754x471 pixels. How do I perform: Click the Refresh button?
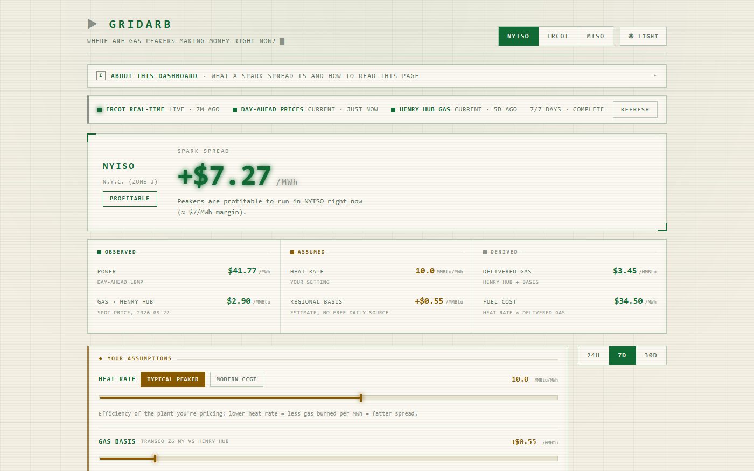pos(635,109)
